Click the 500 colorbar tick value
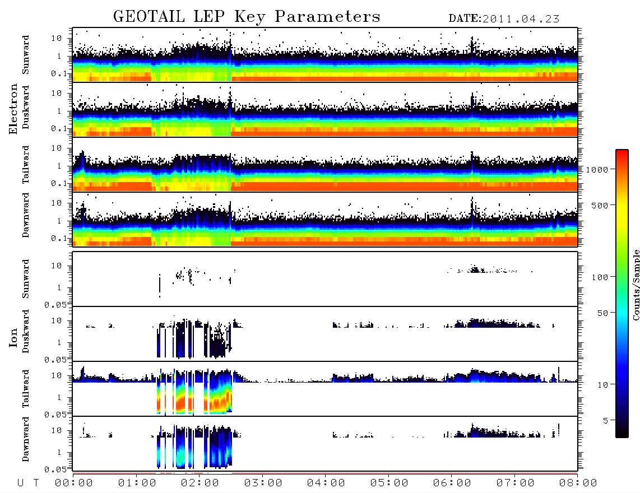 600,205
